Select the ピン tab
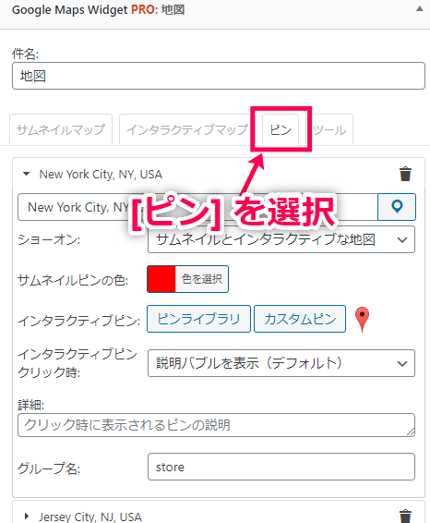Image resolution: width=430 pixels, height=523 pixels. coord(281,129)
